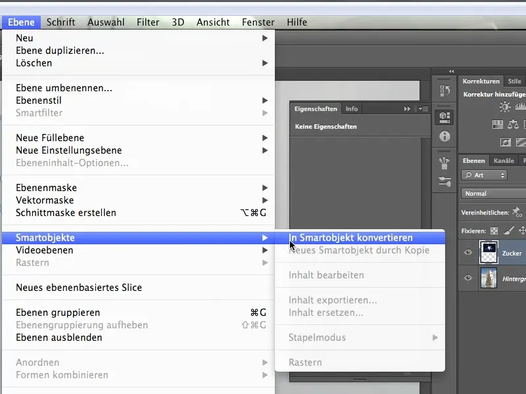Select the Hintergrund layer name
The height and width of the screenshot is (394, 526).
point(514,278)
